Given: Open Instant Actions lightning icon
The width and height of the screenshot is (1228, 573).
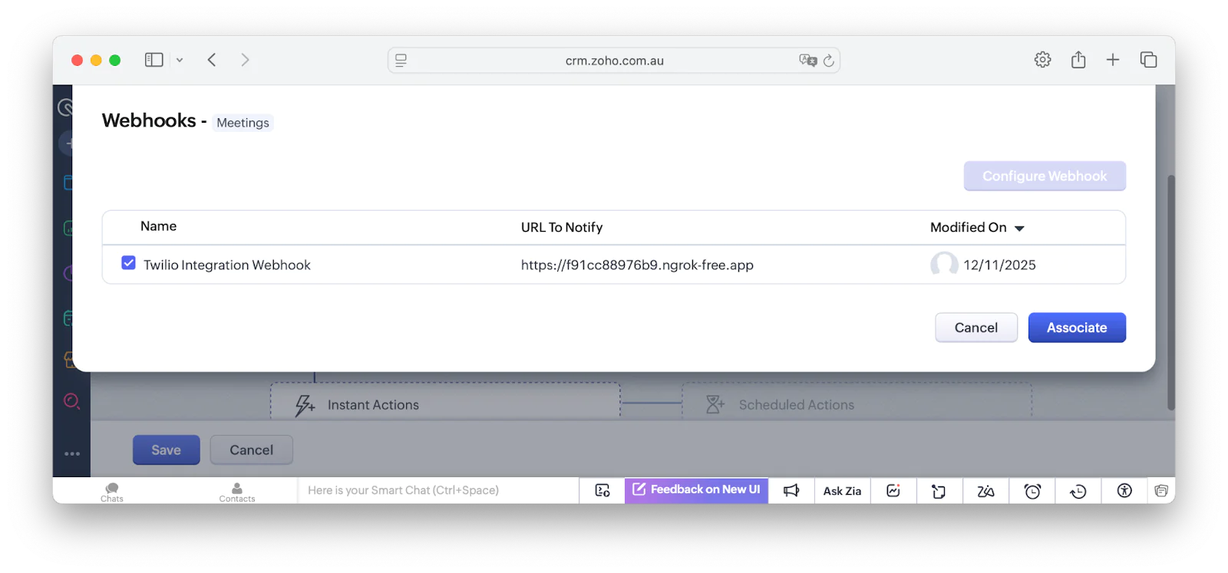Looking at the screenshot, I should 305,405.
